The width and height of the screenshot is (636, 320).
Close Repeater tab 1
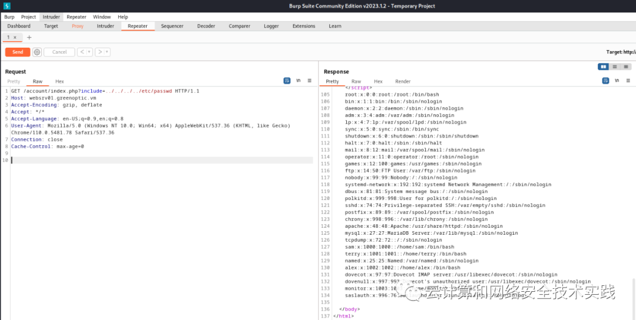coord(15,37)
